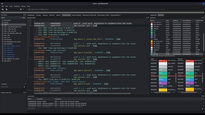
Task: Click the highlighted jump link after [printf]
Action: coord(108,70)
